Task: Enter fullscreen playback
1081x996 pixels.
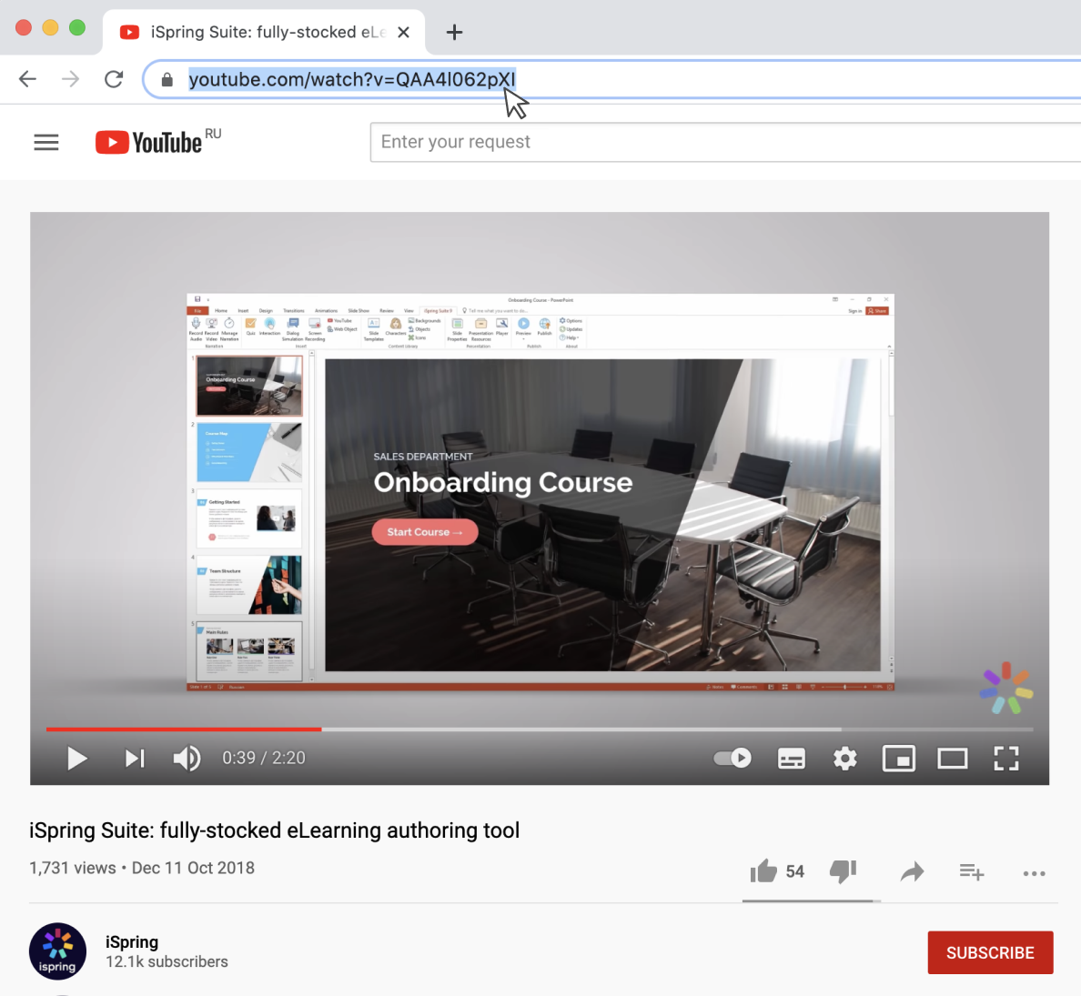Action: (1005, 758)
